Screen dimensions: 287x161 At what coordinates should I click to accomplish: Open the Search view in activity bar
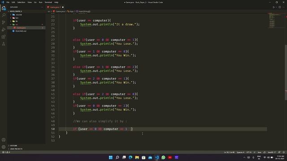coord(4,15)
